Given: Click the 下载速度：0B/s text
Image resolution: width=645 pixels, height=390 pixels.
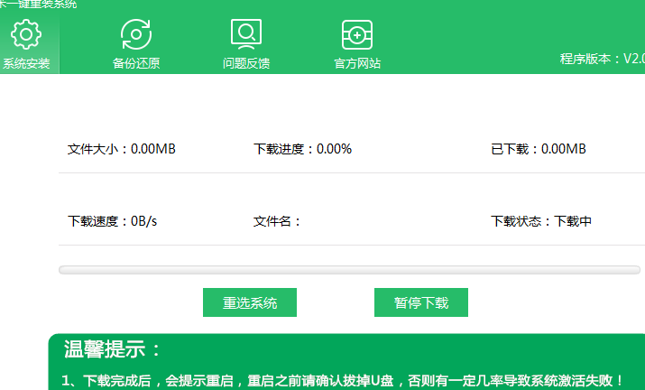Looking at the screenshot, I should tap(112, 221).
